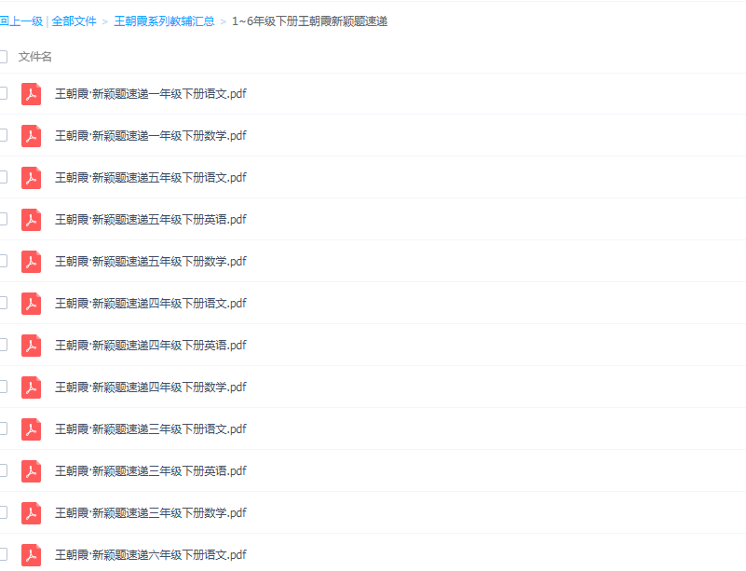Open file 王朝霞·新颖题速递三年级下册数学.pdf
The image size is (746, 571).
[150, 512]
